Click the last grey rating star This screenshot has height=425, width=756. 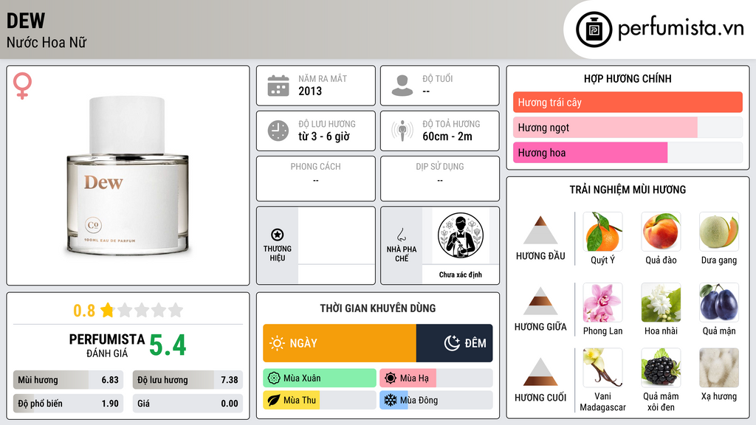point(176,310)
